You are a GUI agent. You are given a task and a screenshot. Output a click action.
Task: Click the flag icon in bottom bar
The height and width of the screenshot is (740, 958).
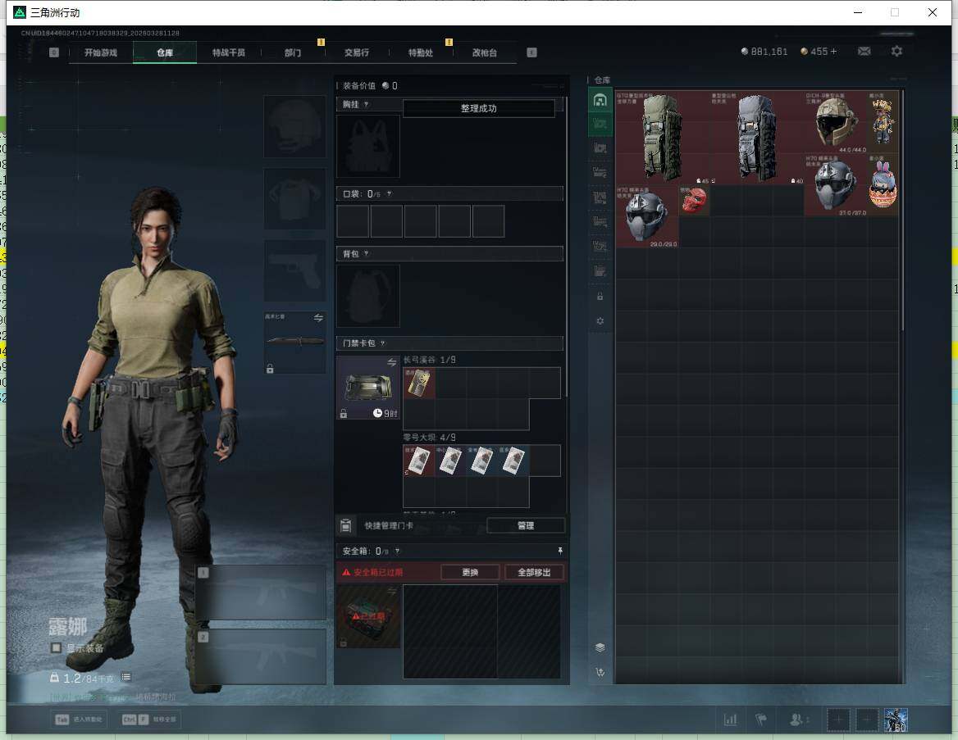[x=761, y=720]
